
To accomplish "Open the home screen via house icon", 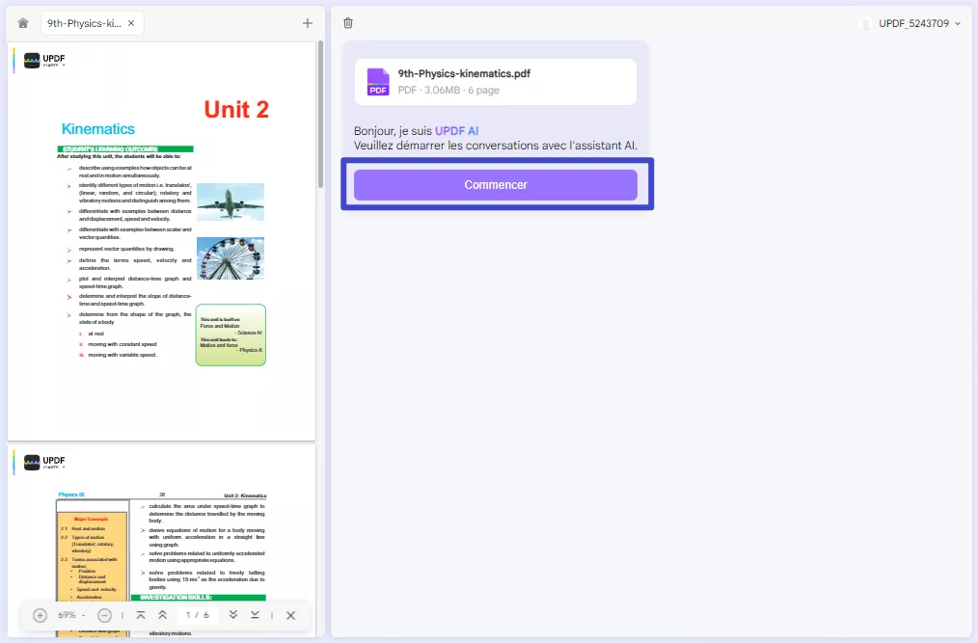I will point(22,22).
